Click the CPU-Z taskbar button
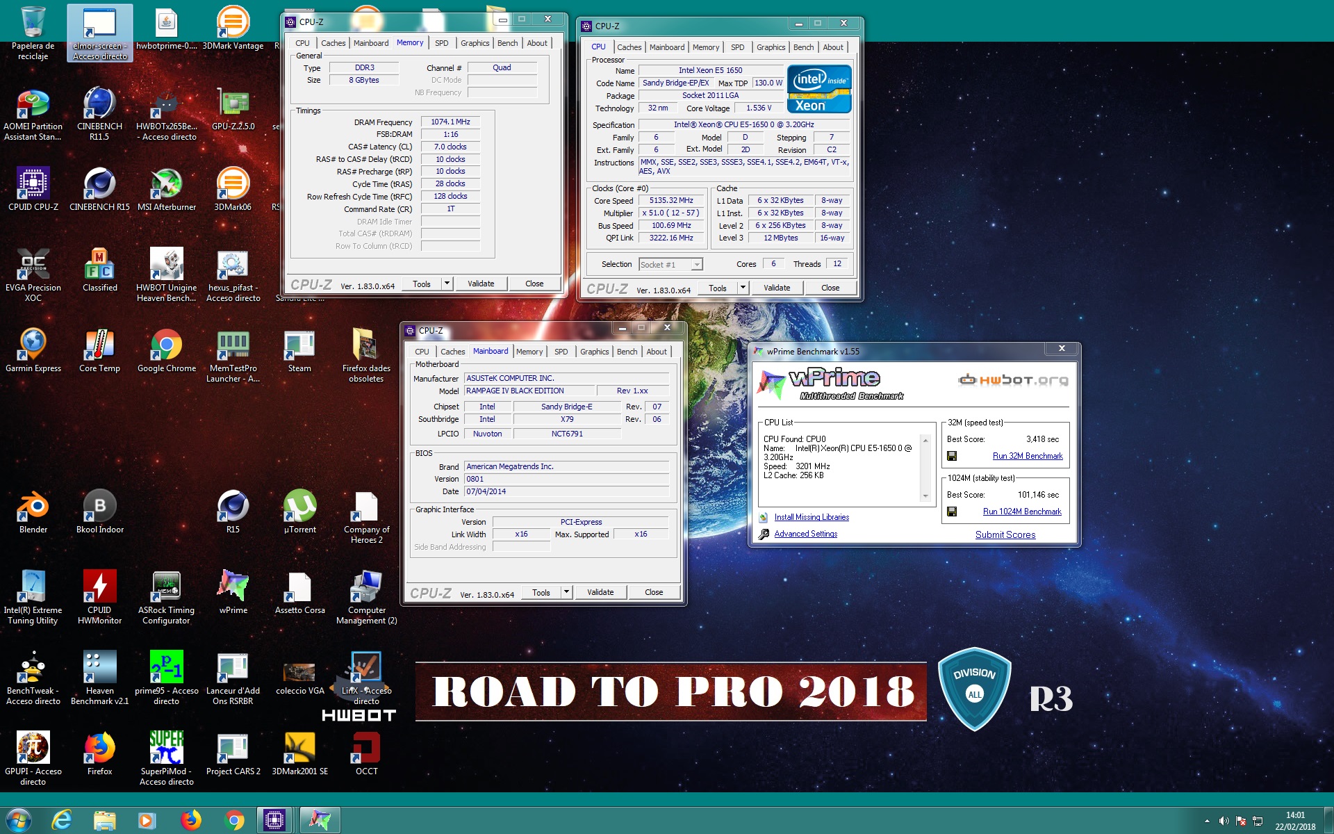The image size is (1334, 834). tap(274, 820)
